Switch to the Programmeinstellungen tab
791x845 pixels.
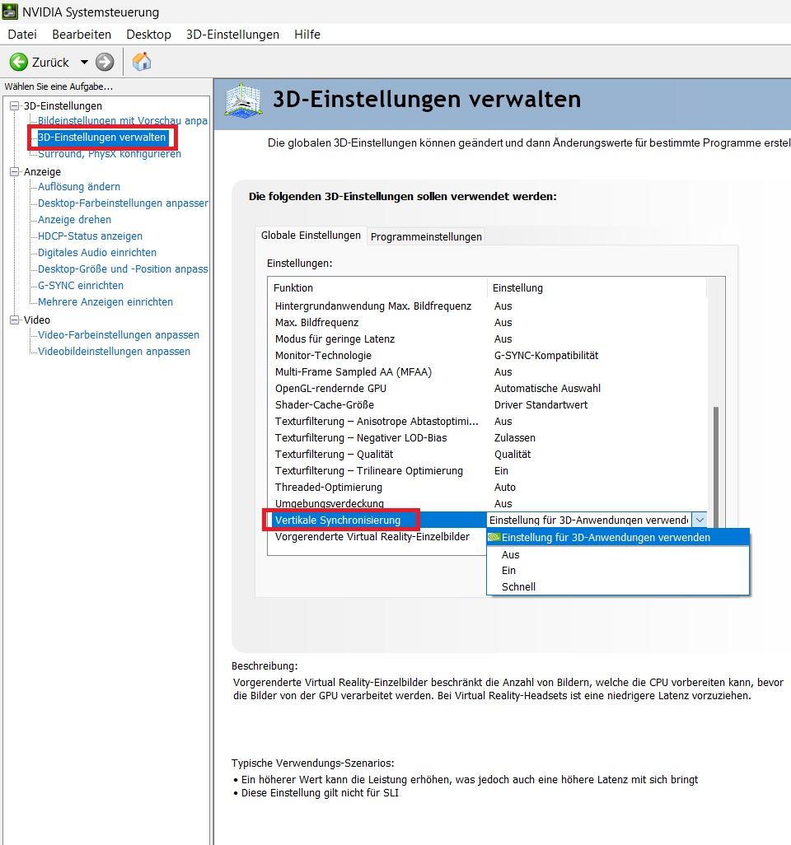426,236
